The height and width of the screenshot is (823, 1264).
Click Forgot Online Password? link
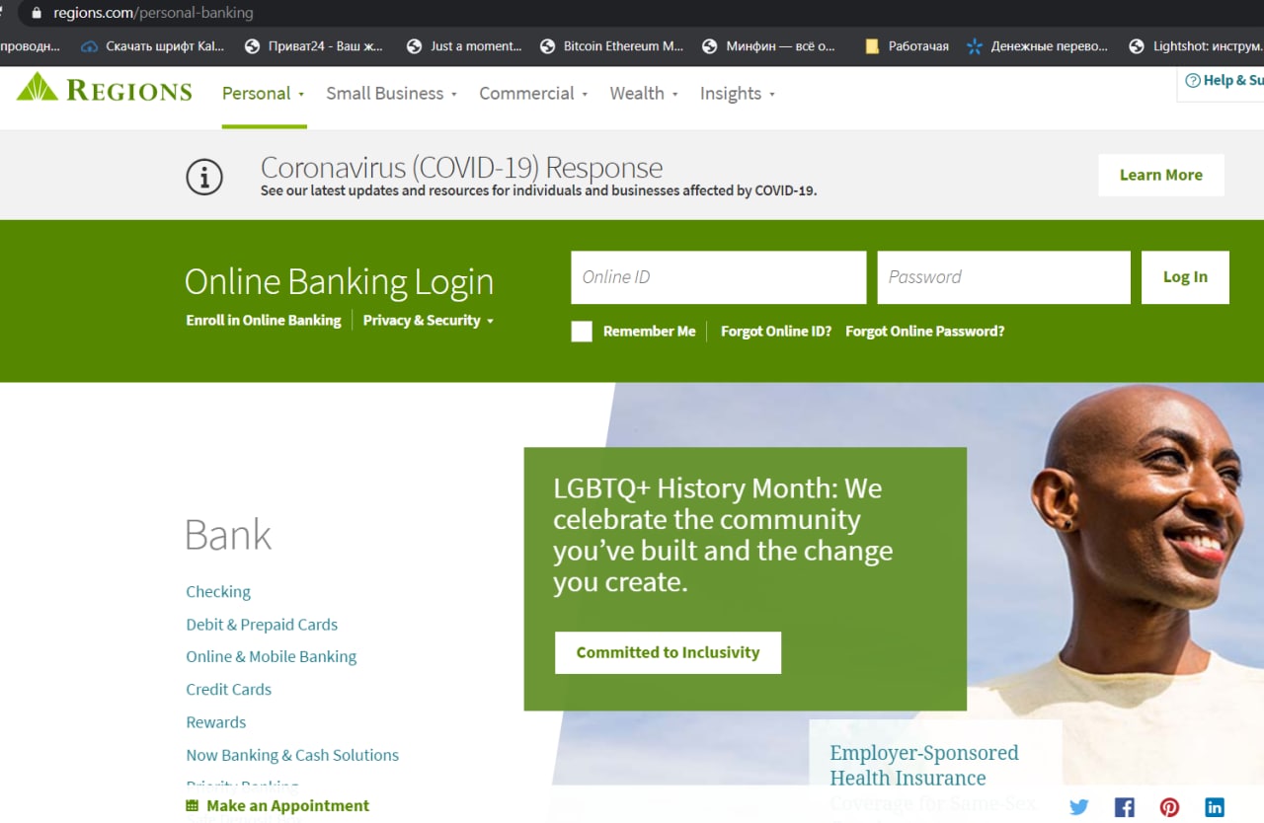pos(924,332)
